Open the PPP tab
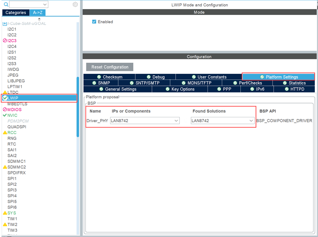Screen dimensions: 318x237 [224, 89]
